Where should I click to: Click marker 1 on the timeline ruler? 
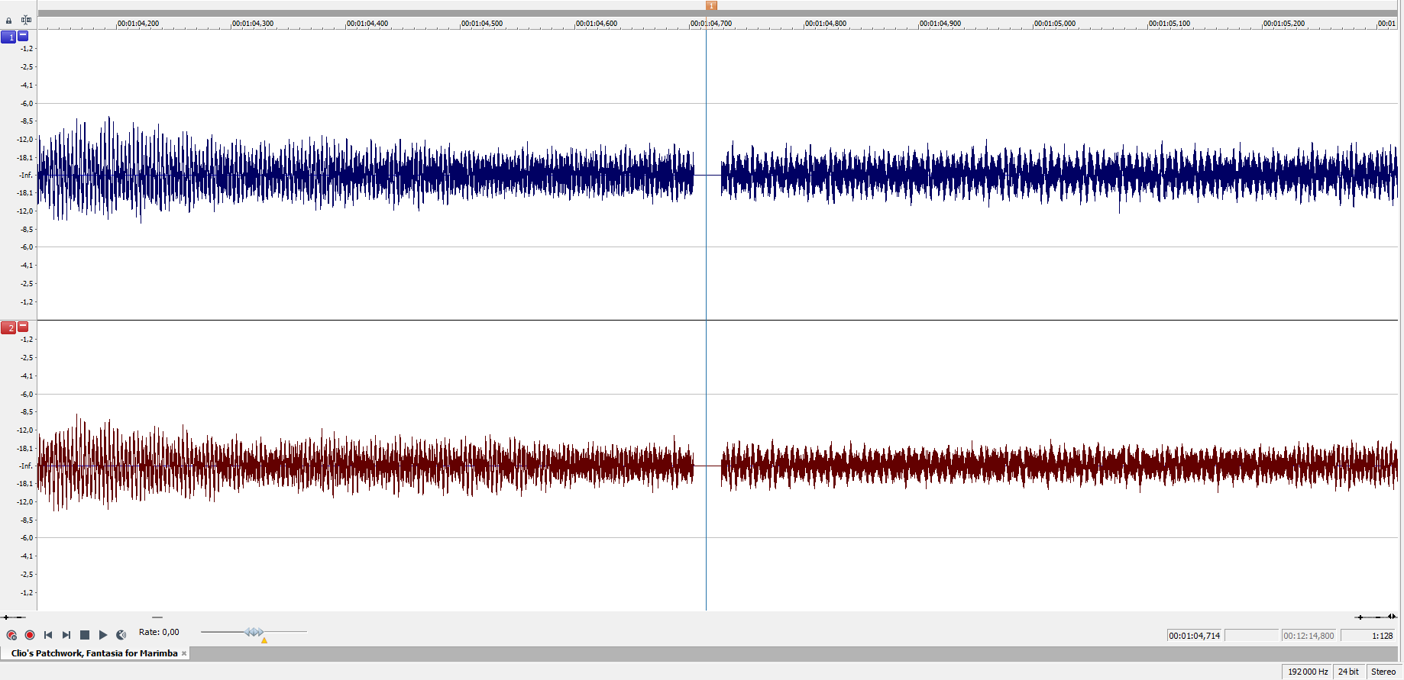tap(711, 6)
